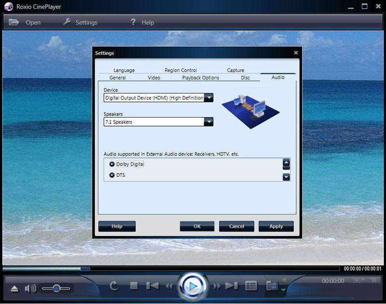Switch to the Video tab
Screen dimensions: 386x304
[154, 78]
